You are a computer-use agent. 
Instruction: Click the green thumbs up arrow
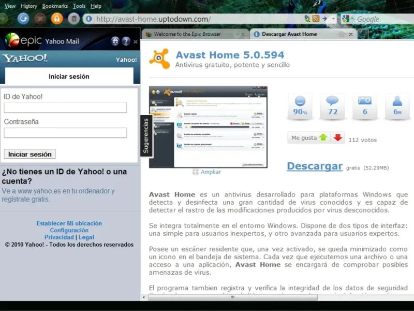(x=323, y=137)
